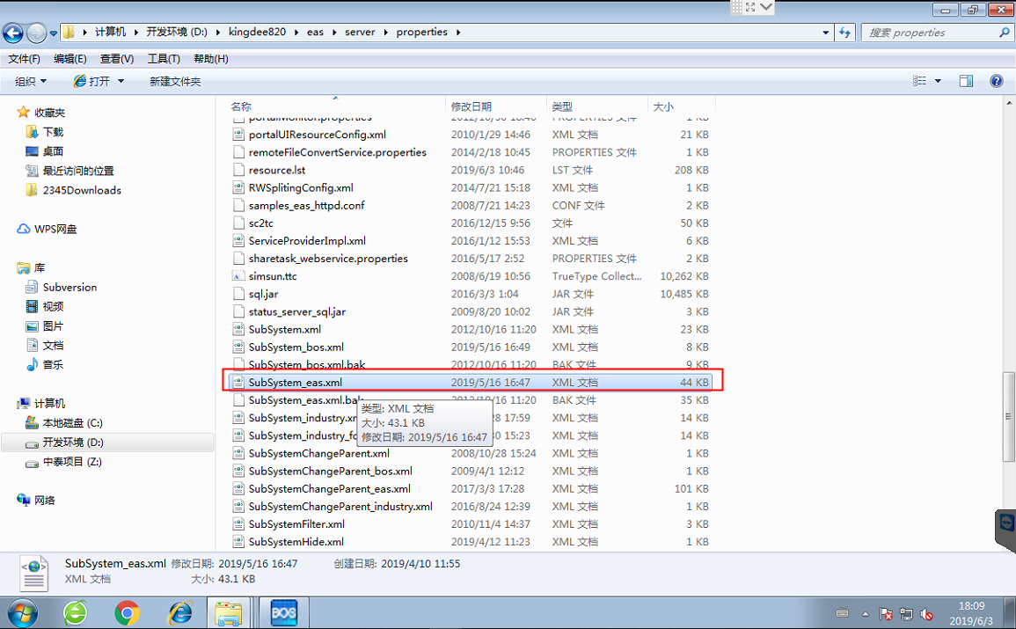Click the refresh icon beside address bar
This screenshot has width=1016, height=629.
click(x=845, y=33)
